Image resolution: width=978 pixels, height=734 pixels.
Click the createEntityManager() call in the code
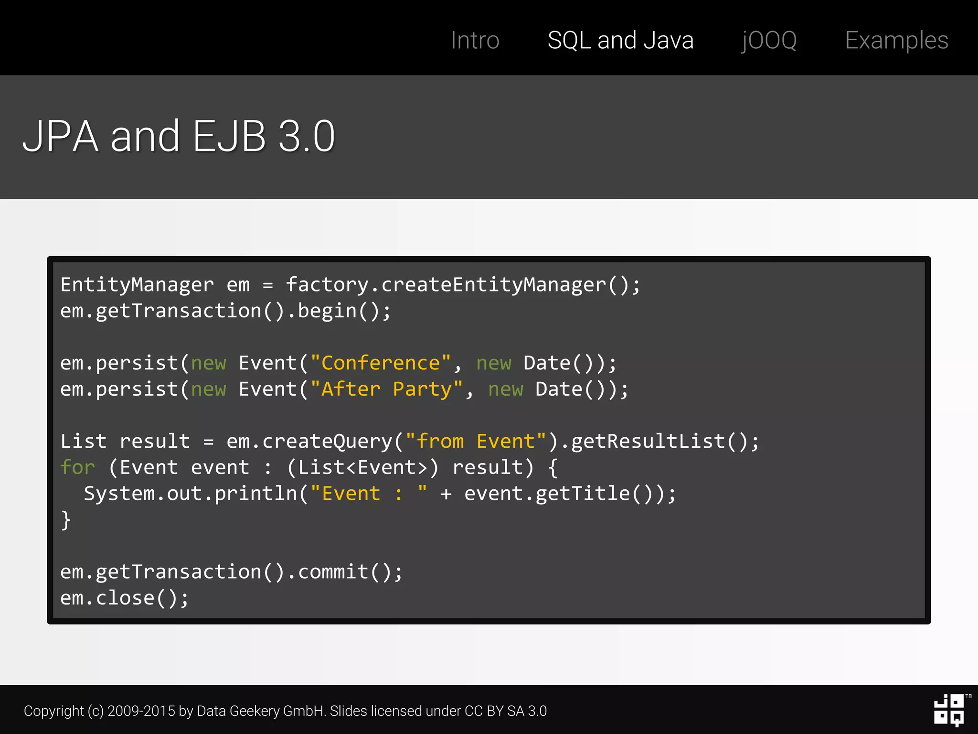click(504, 285)
